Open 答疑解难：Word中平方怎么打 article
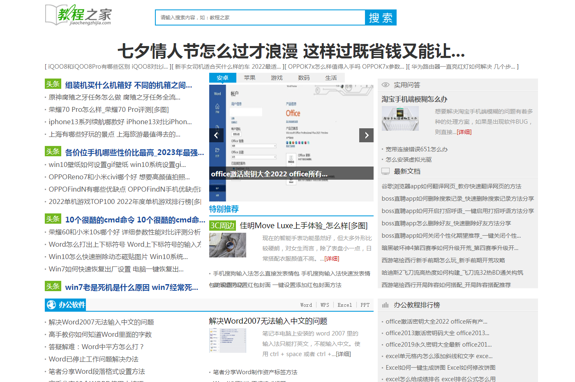Image resolution: width=575 pixels, height=382 pixels. pyautogui.click(x=97, y=347)
